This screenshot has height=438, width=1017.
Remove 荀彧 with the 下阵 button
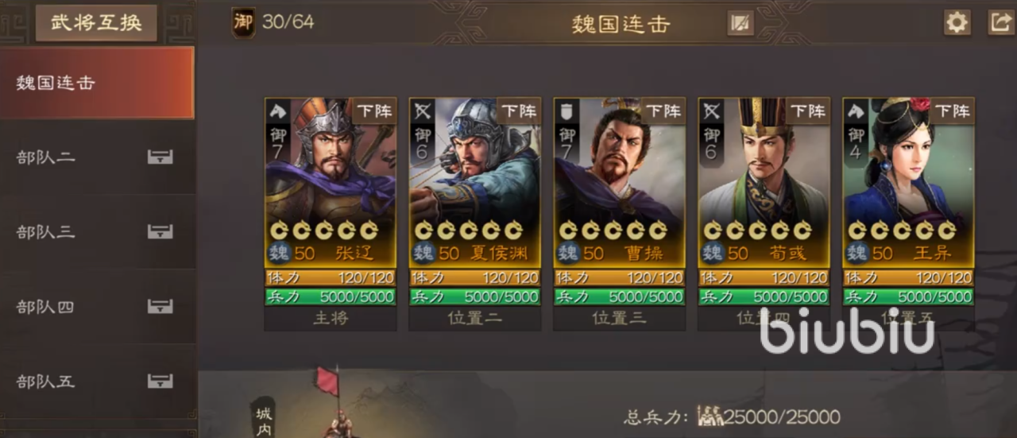tap(808, 111)
